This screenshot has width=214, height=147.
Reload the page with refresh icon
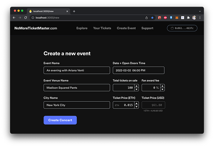tap(26, 18)
